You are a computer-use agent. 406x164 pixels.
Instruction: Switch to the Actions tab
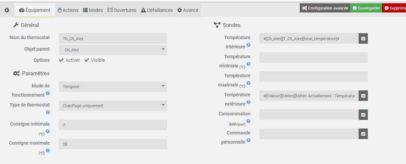point(68,10)
